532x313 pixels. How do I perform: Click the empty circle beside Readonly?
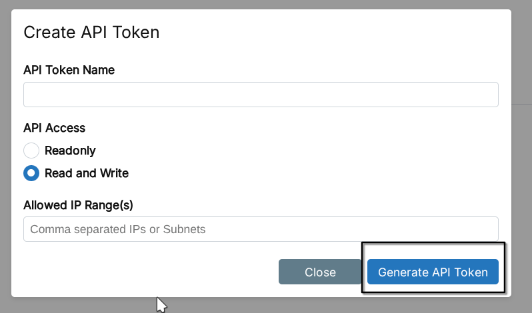pos(31,151)
